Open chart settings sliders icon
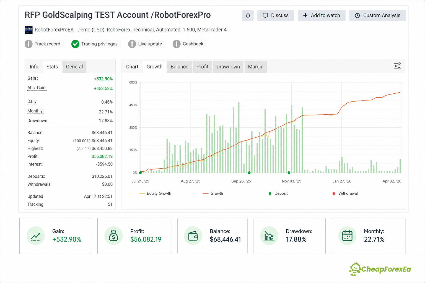The width and height of the screenshot is (425, 283). click(398, 66)
